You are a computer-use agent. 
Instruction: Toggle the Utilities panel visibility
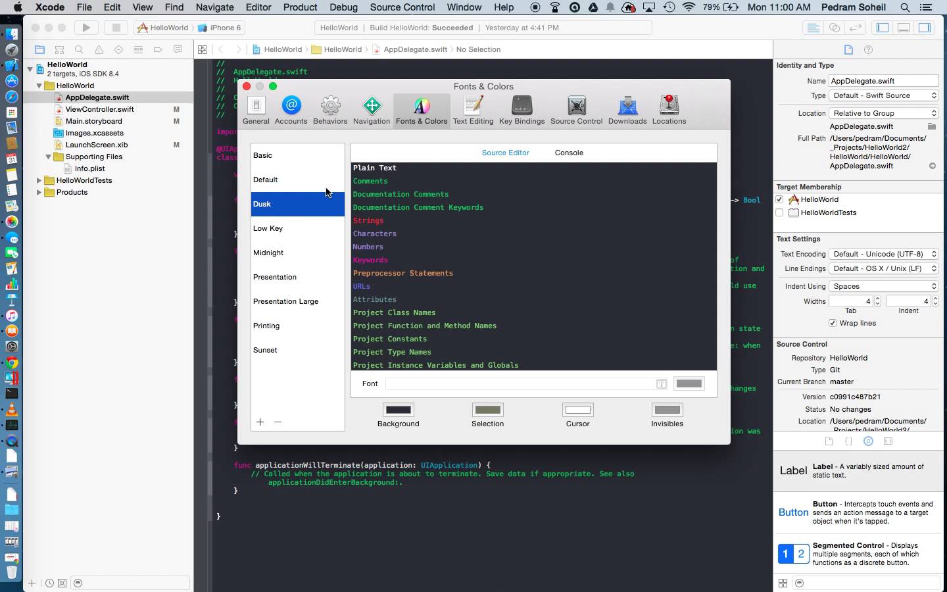(x=925, y=28)
